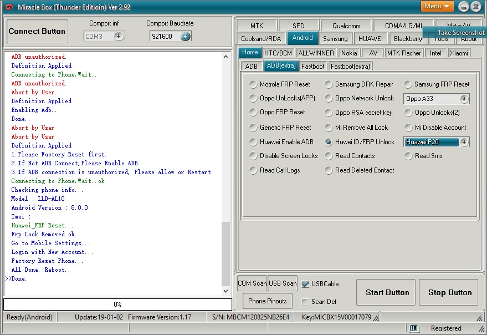The image size is (487, 335).
Task: Open the Xiaomi sub-tab
Action: (459, 53)
